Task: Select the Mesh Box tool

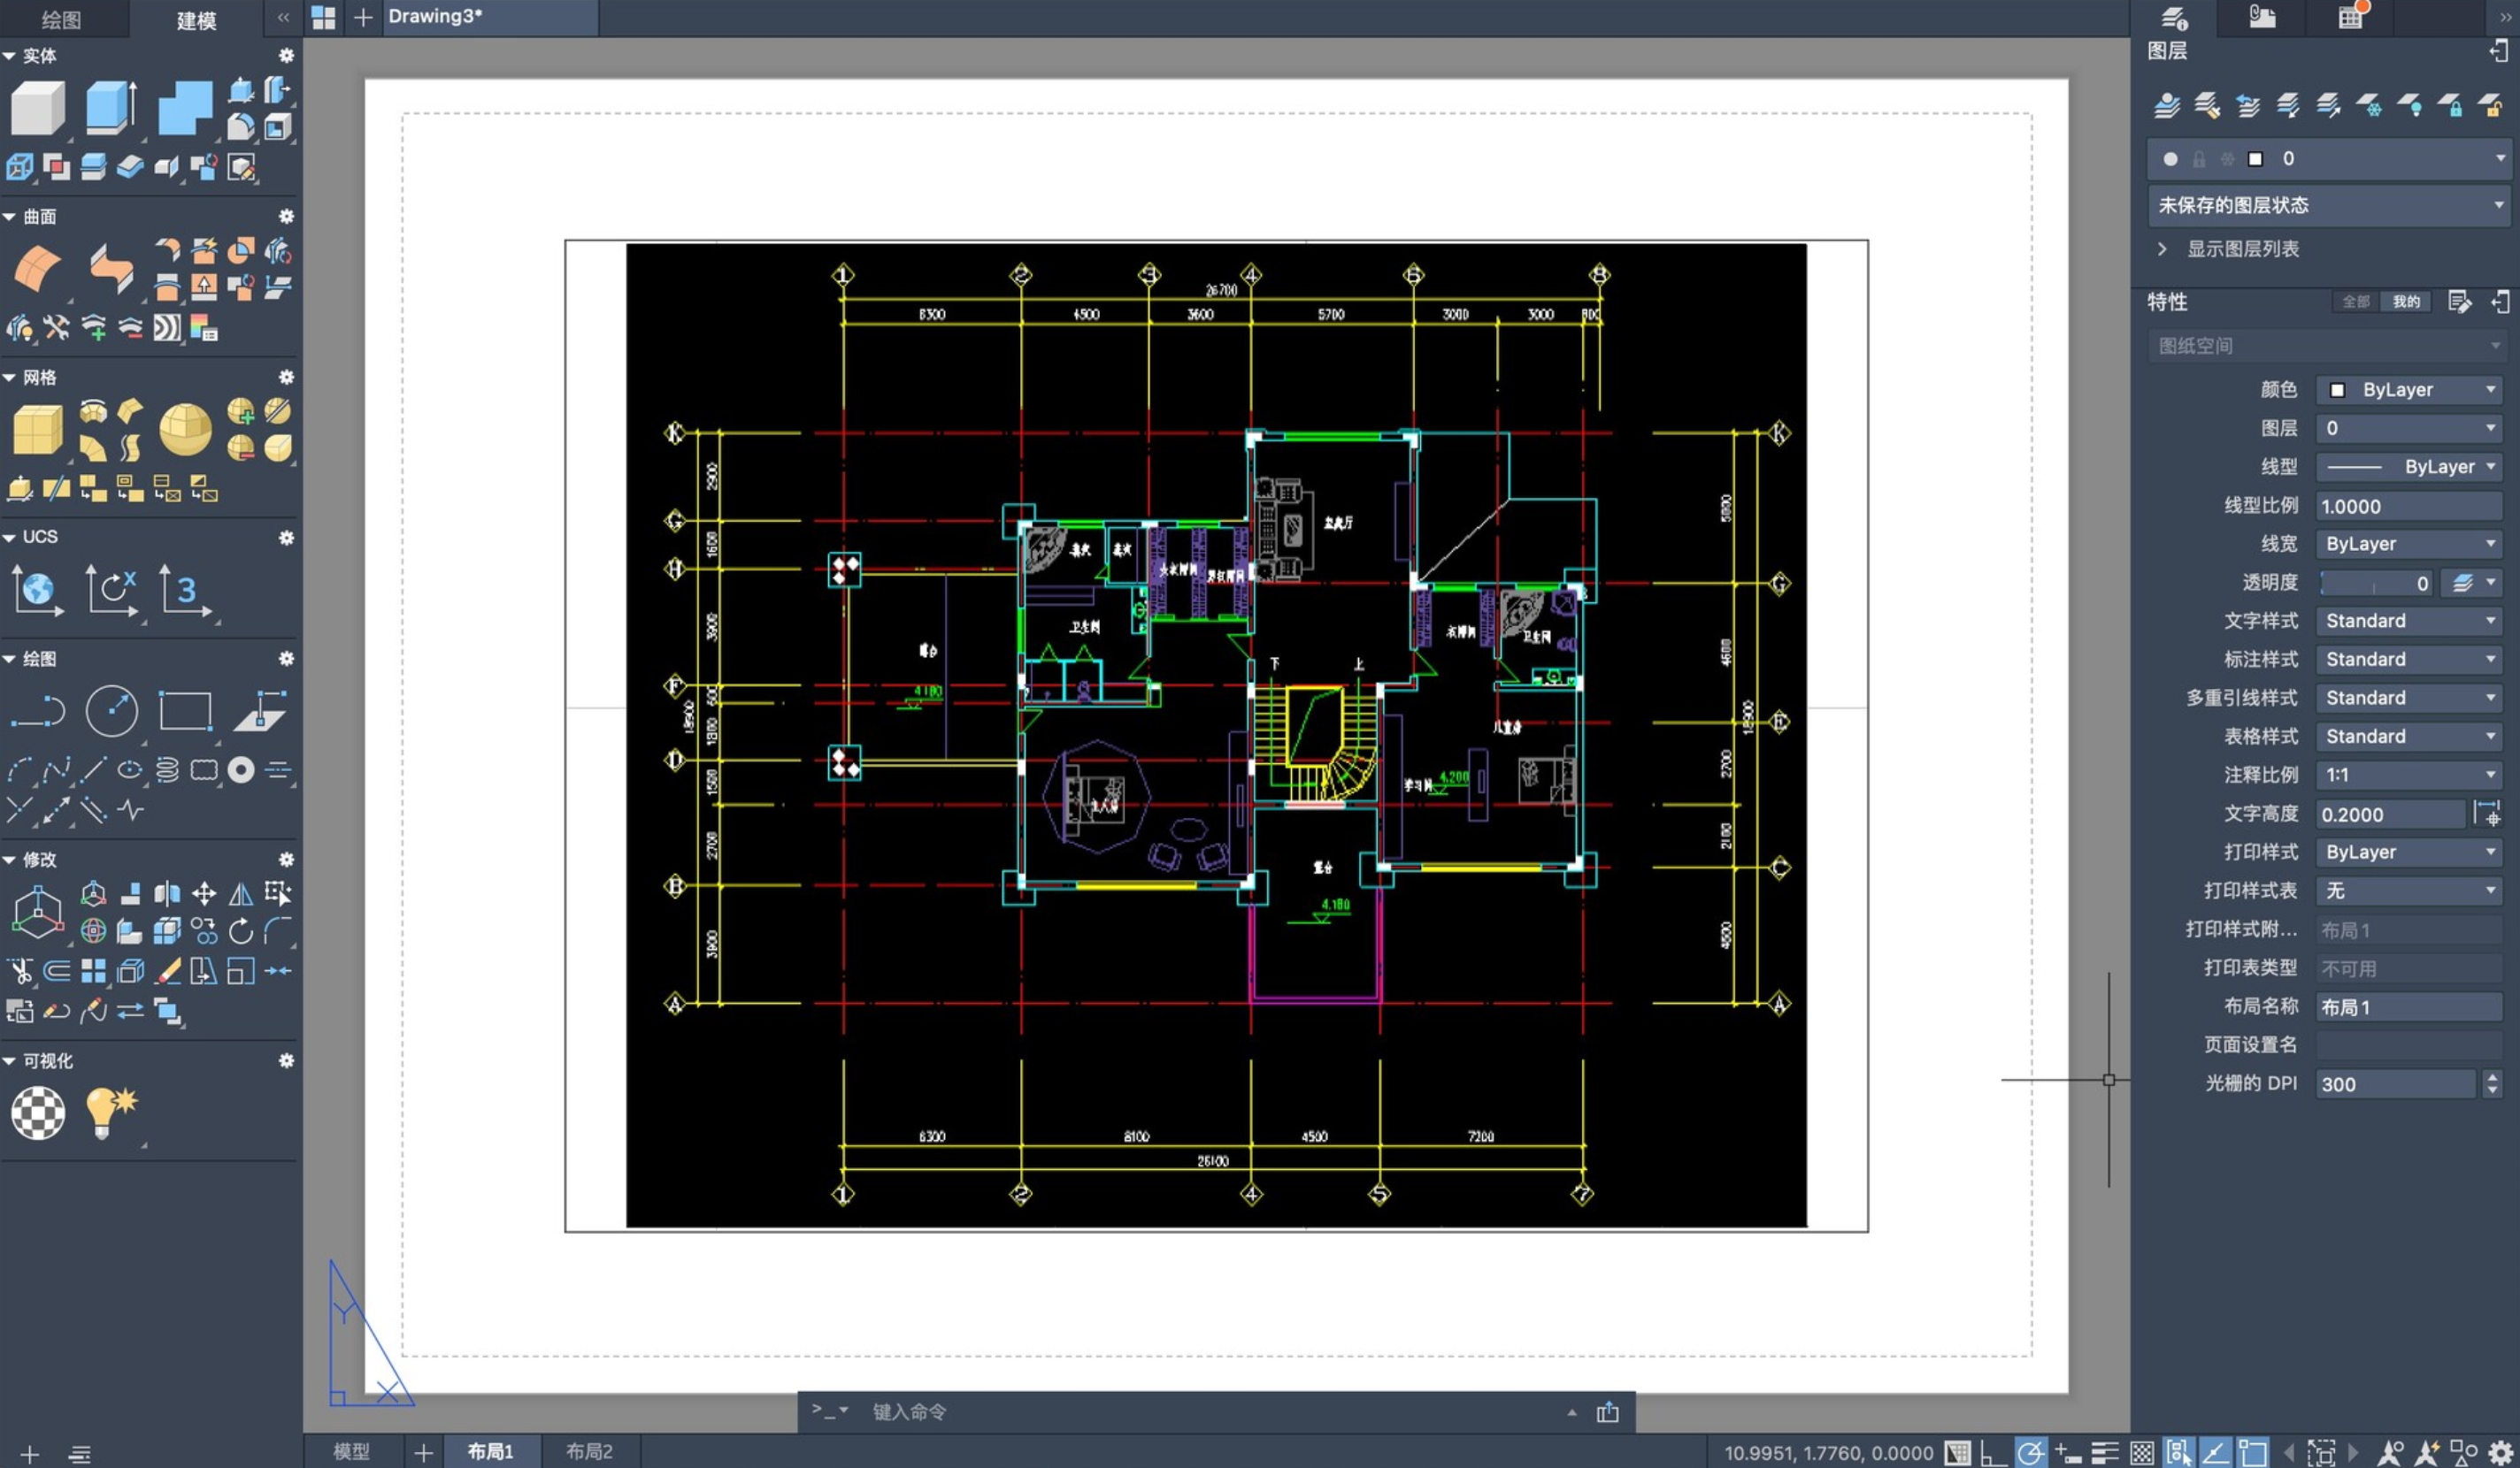Action: pyautogui.click(x=38, y=430)
